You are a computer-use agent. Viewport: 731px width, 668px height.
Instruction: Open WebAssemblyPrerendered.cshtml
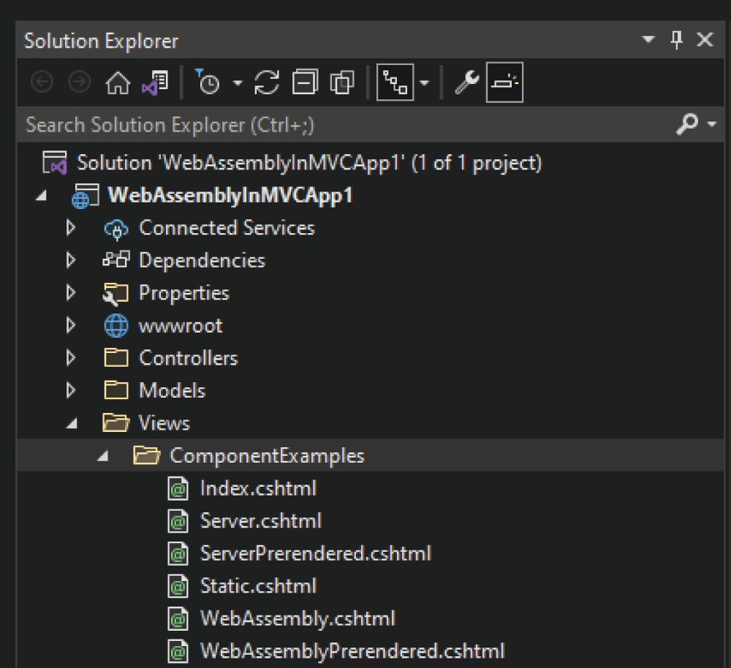[x=352, y=650]
